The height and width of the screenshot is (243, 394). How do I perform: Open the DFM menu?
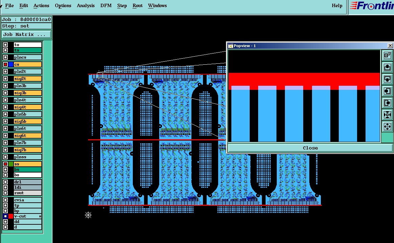click(106, 5)
